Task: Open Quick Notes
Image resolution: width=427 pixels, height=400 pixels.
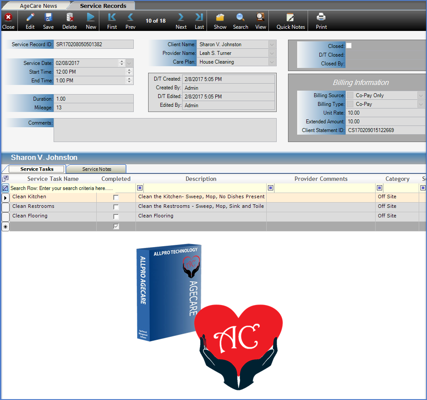Action: [x=291, y=18]
